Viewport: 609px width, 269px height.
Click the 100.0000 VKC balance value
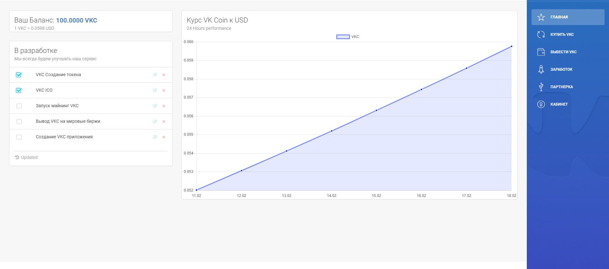[76, 20]
